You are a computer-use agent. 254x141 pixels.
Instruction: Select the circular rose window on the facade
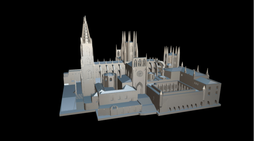point(140,74)
